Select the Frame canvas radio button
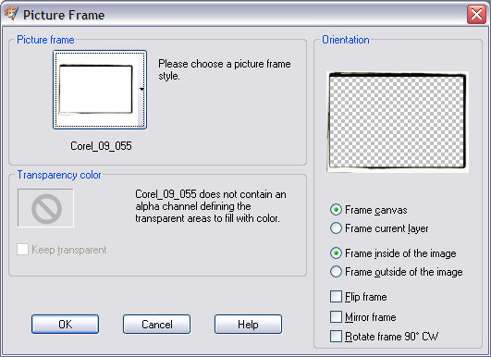Screen dimensions: 491x357 (x=336, y=210)
